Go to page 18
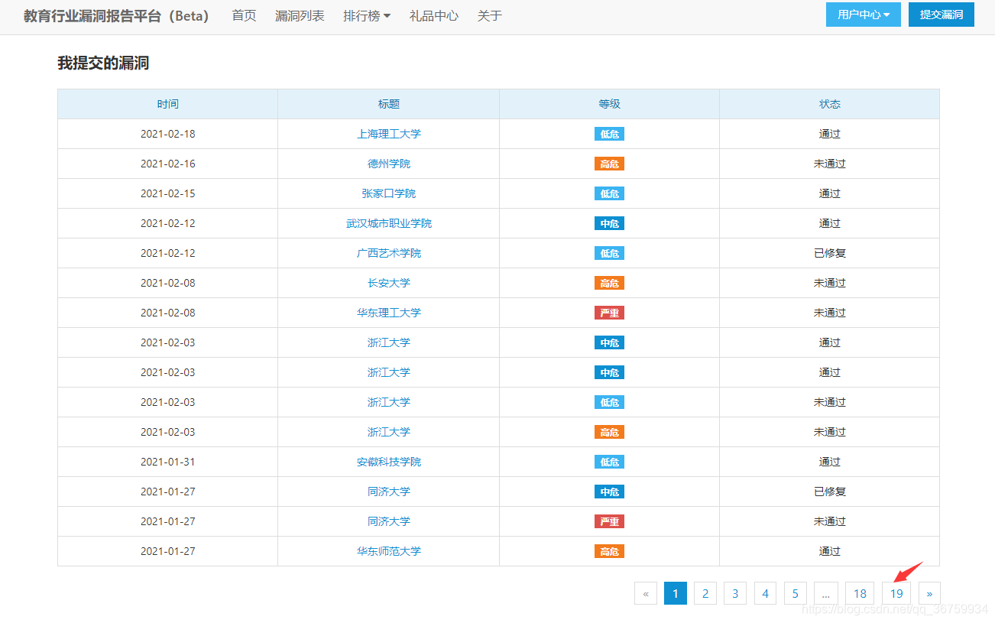This screenshot has width=995, height=623. (860, 593)
